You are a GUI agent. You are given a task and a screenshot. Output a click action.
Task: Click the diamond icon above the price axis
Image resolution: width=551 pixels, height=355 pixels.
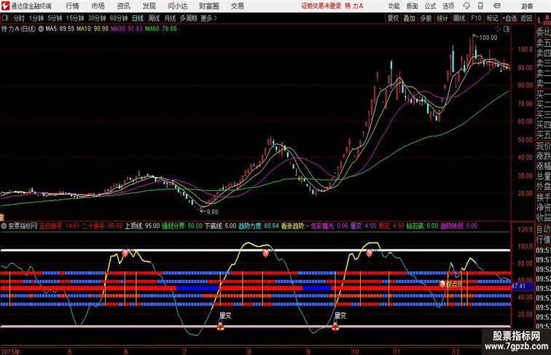tap(498, 29)
